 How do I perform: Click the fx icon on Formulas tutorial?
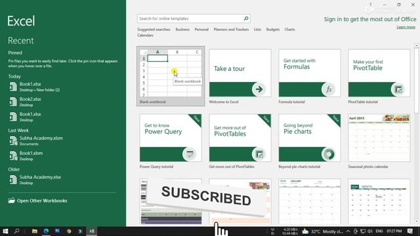tap(329, 89)
